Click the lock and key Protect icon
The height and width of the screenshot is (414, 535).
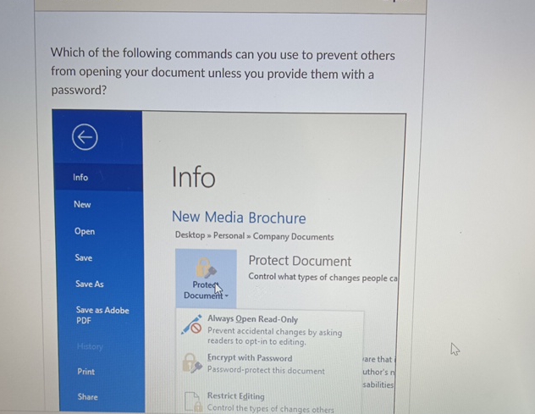pos(206,268)
